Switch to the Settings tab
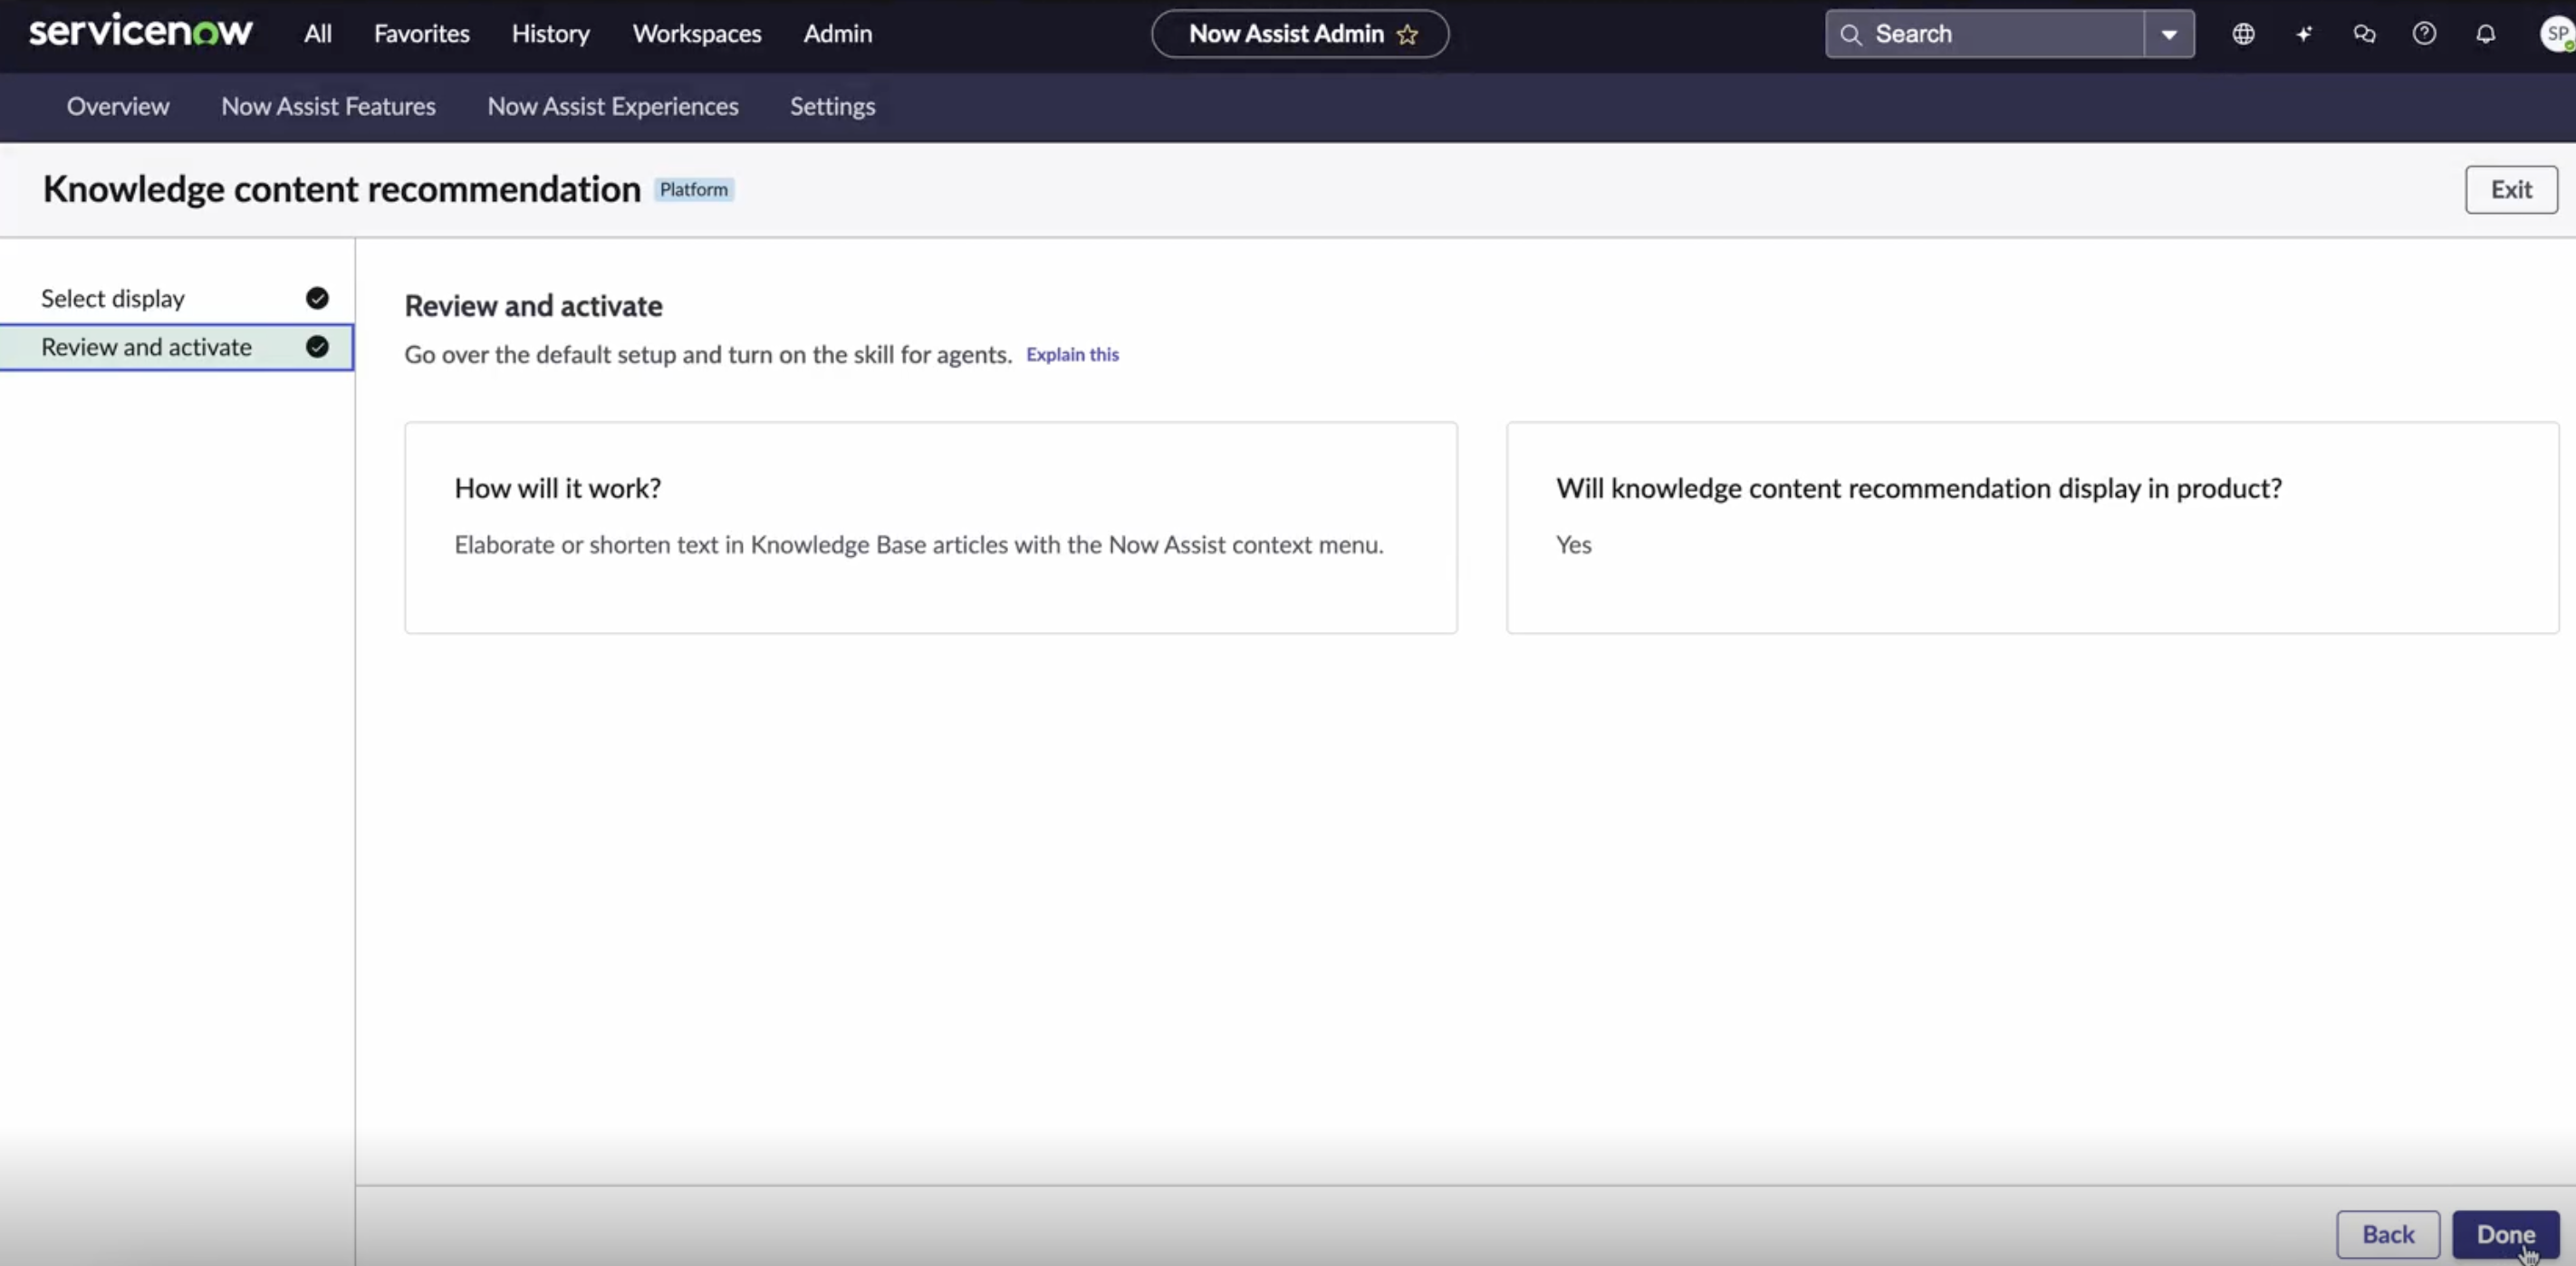This screenshot has width=2576, height=1266. (832, 106)
